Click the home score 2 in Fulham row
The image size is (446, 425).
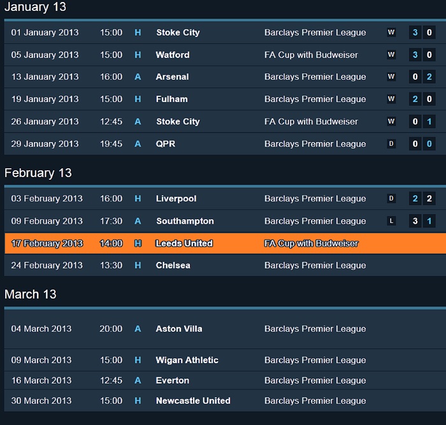[415, 99]
